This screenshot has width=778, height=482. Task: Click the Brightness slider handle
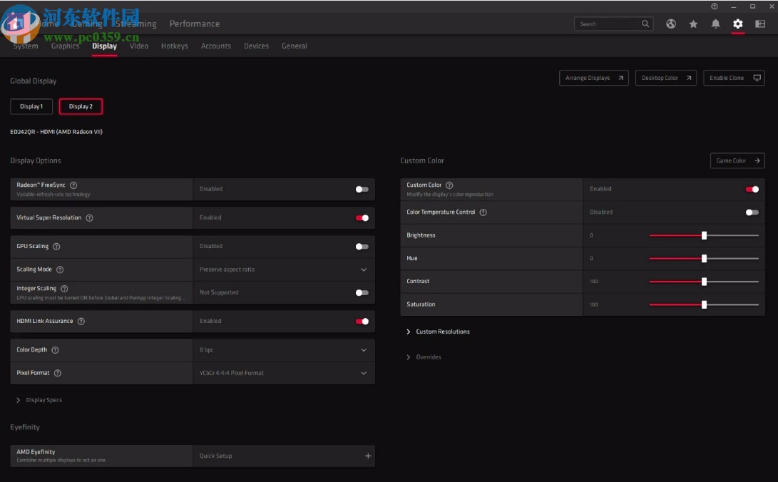coord(704,235)
